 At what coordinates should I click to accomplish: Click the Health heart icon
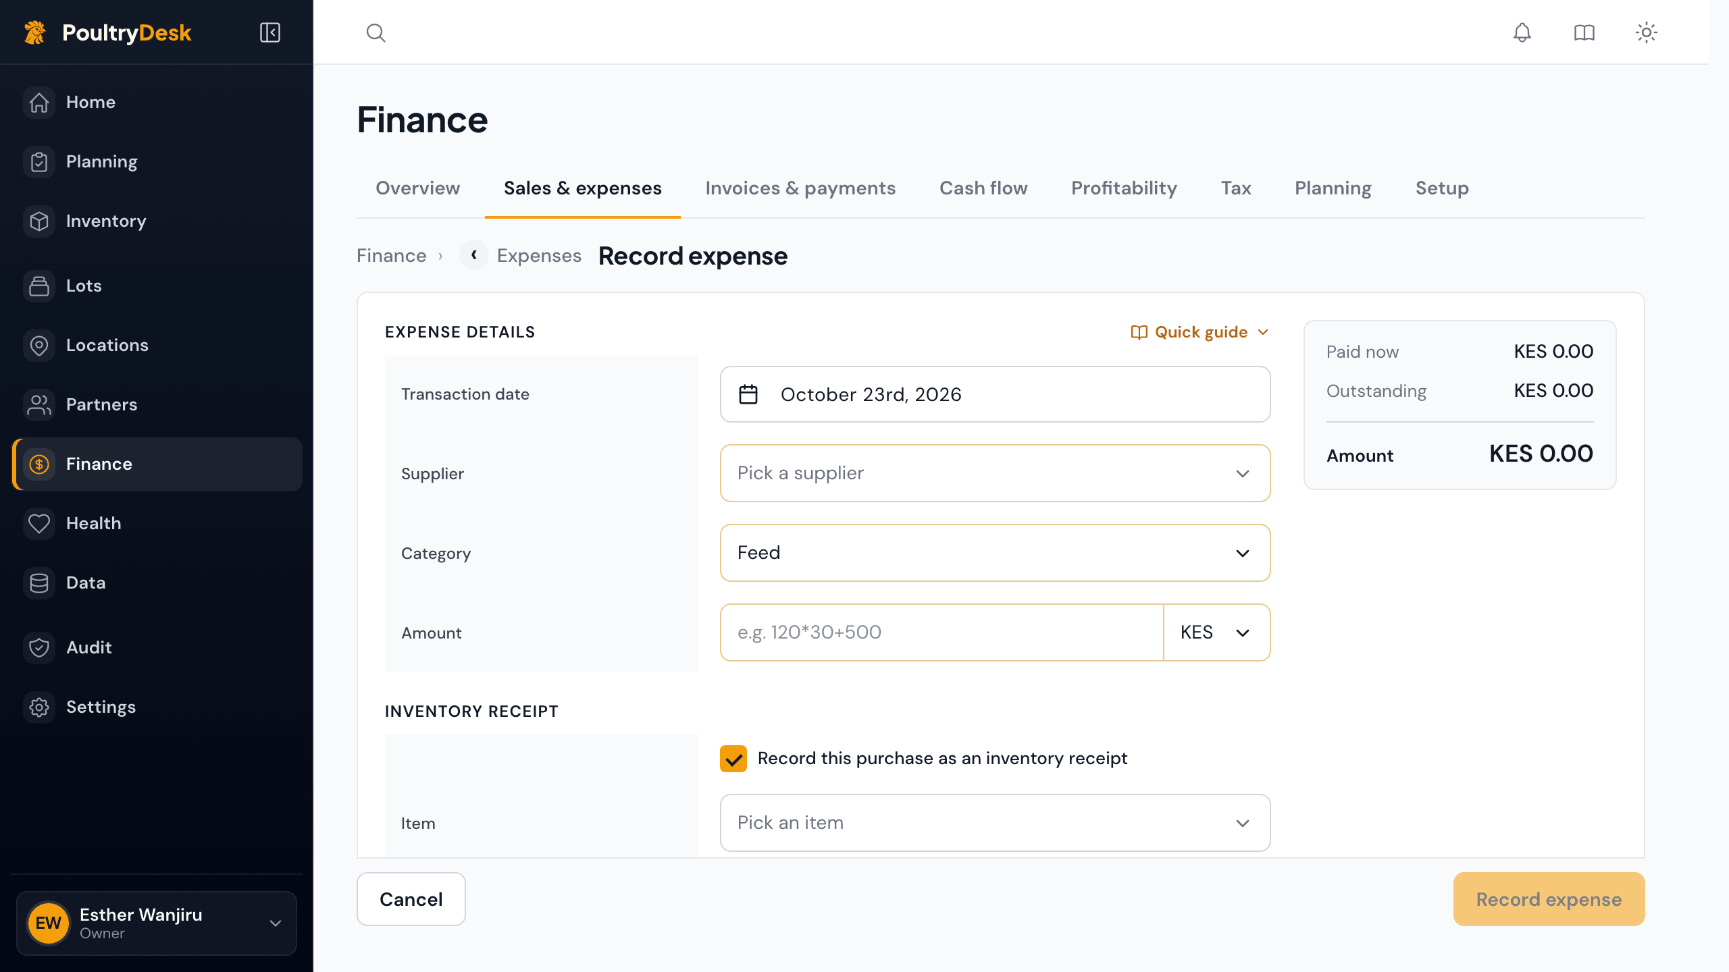coord(39,524)
